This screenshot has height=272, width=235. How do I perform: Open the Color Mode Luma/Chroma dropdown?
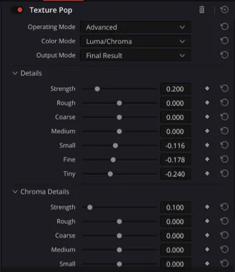(136, 41)
